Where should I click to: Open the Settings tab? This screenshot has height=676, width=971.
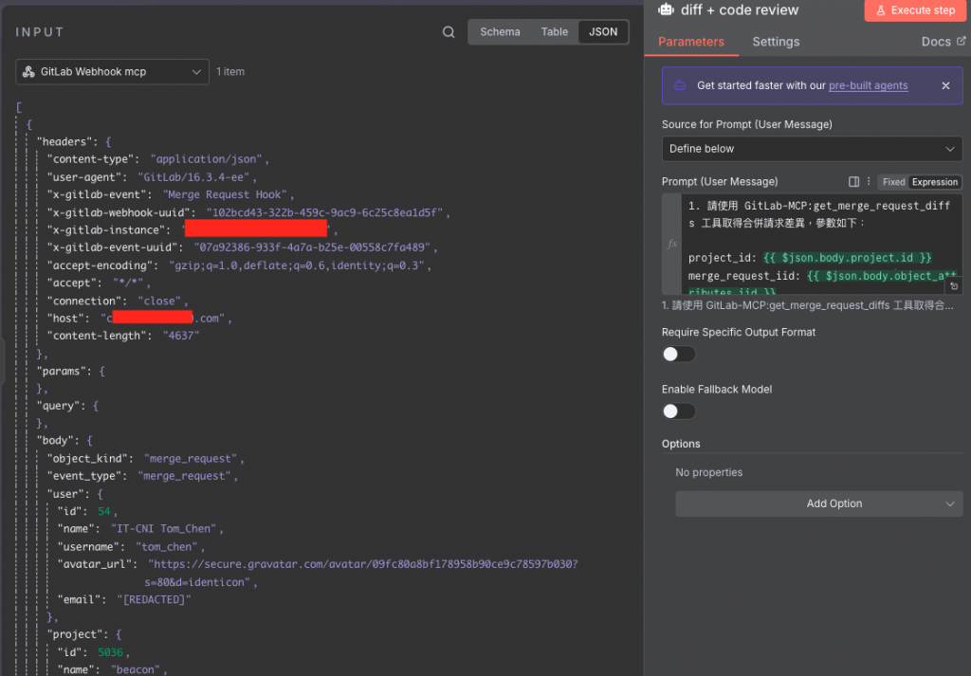click(x=776, y=42)
